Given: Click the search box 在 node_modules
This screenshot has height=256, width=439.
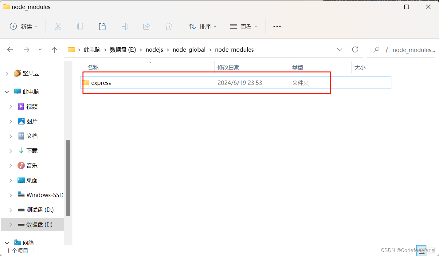Looking at the screenshot, I should coord(401,50).
